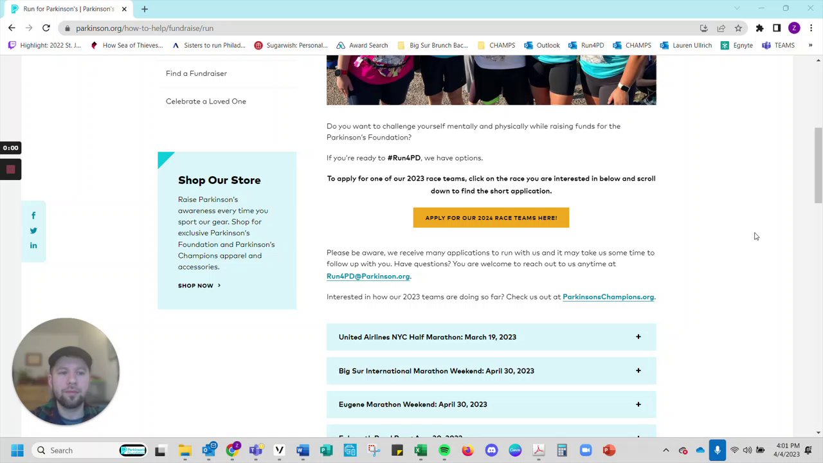Email Run4PD@Parkinson.org link

coord(368,277)
